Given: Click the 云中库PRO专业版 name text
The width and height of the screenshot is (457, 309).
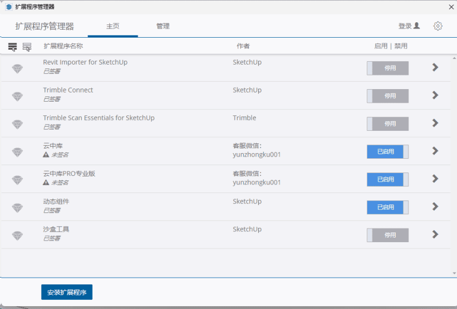Looking at the screenshot, I should pyautogui.click(x=69, y=174).
